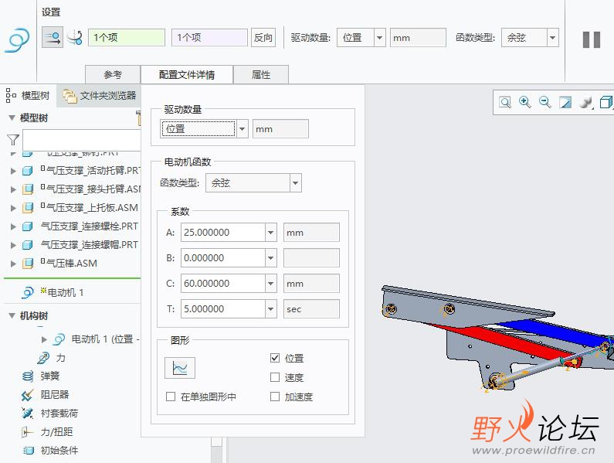Open top-bar 驱动数量 位置 dropdown
The image size is (614, 463).
[379, 38]
